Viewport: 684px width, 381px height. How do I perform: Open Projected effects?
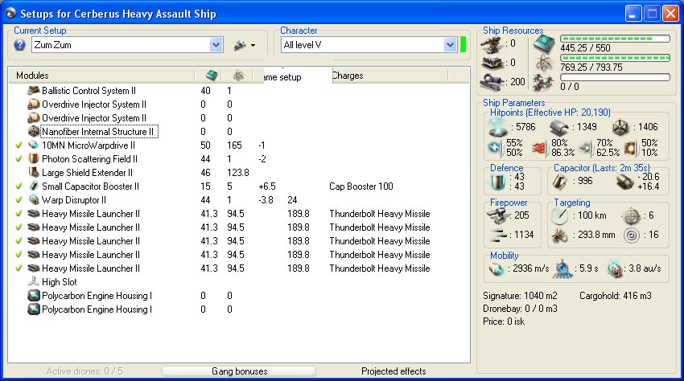coord(394,371)
